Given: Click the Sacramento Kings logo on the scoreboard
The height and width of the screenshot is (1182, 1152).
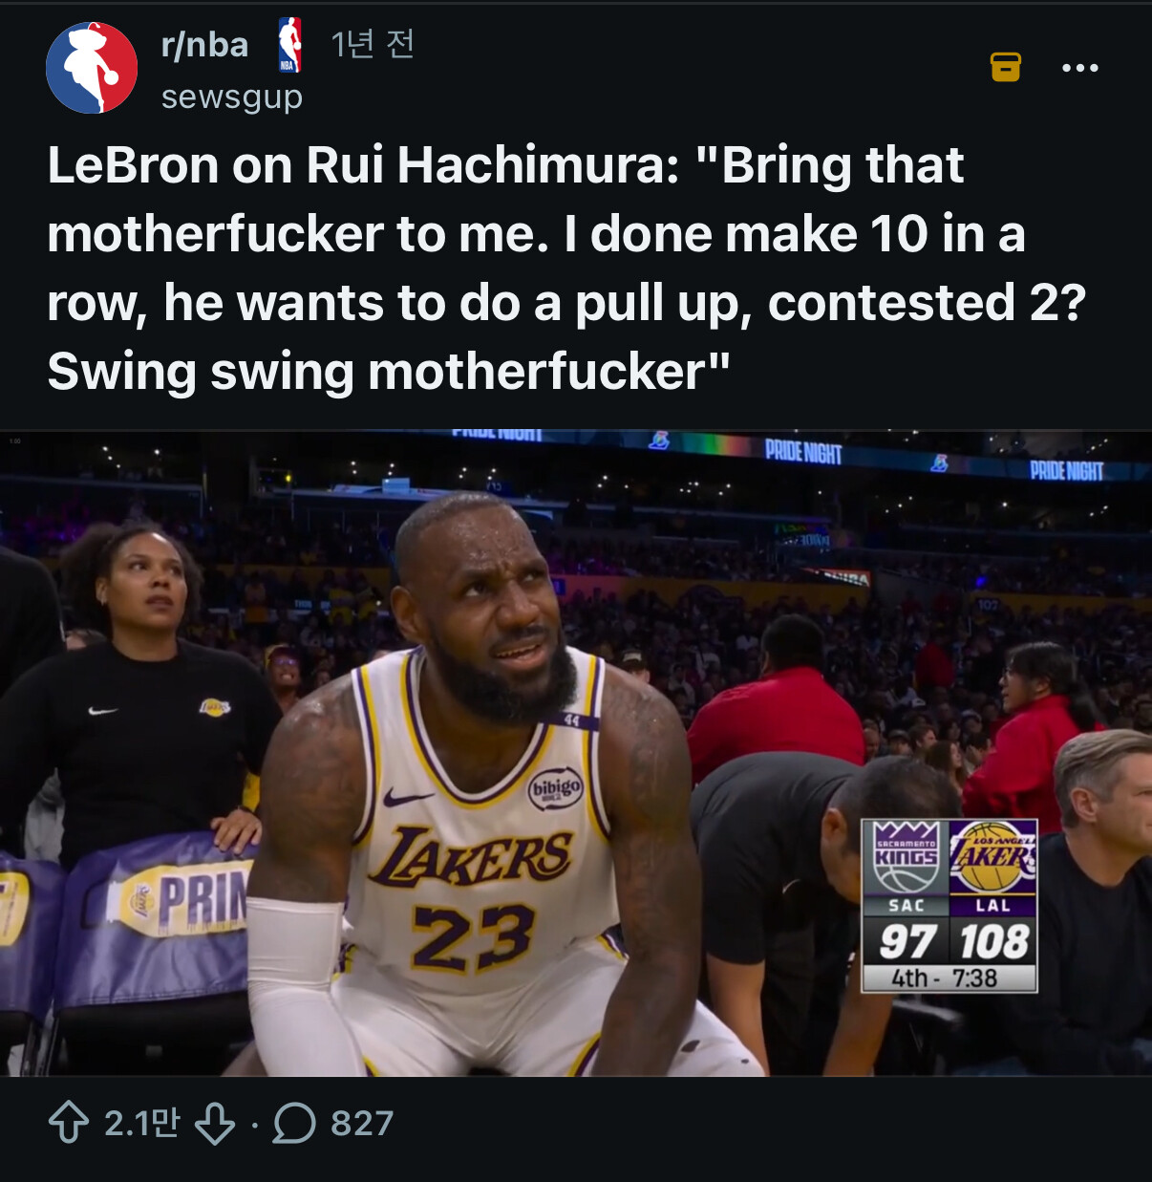Looking at the screenshot, I should click(x=906, y=856).
